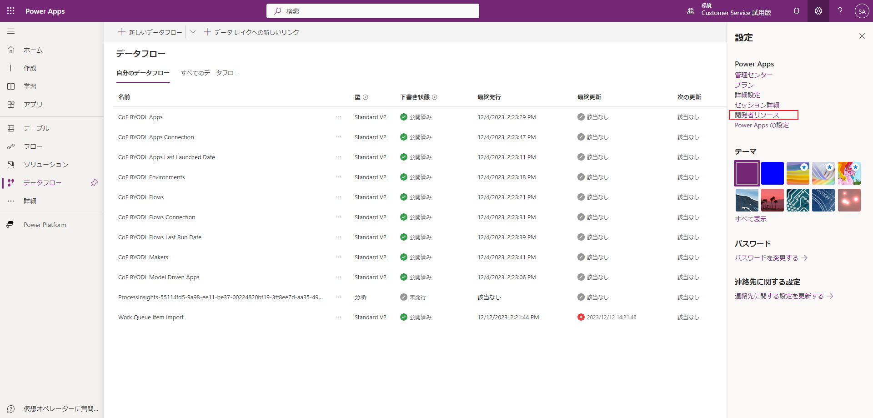This screenshot has width=873, height=418.
Task: Open Power Apps の設定 link
Action: pyautogui.click(x=762, y=125)
